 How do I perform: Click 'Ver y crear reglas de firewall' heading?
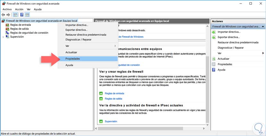pyautogui.click(x=121, y=72)
